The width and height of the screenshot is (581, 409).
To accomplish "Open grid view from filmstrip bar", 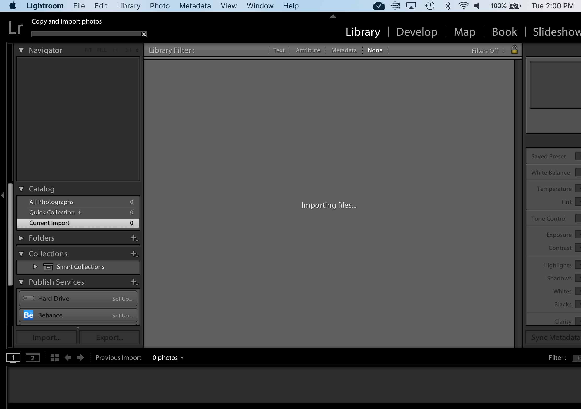I will [54, 357].
